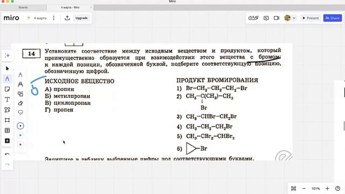Click formula 4 CH3–CH2–CH2Br
This screenshot has height=194, width=345.
coord(209,127)
